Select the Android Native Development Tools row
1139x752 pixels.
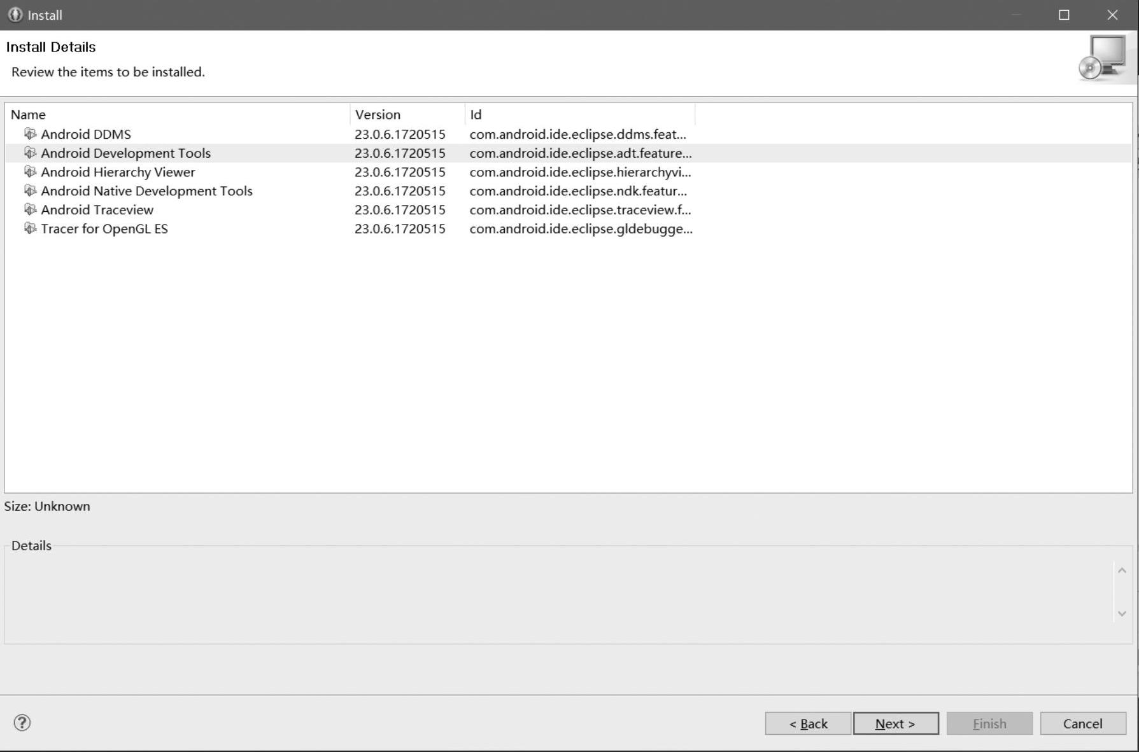[568, 191]
